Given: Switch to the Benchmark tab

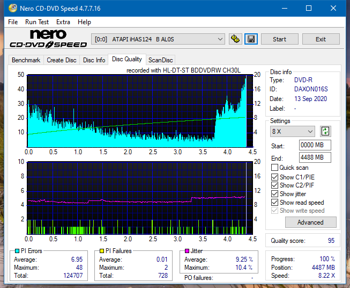Looking at the screenshot, I should tap(26, 60).
